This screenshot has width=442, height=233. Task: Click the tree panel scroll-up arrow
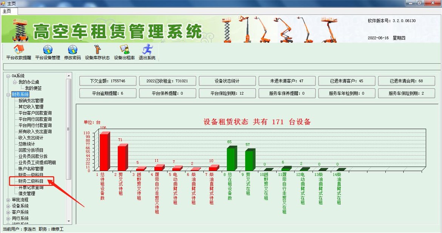(68, 76)
